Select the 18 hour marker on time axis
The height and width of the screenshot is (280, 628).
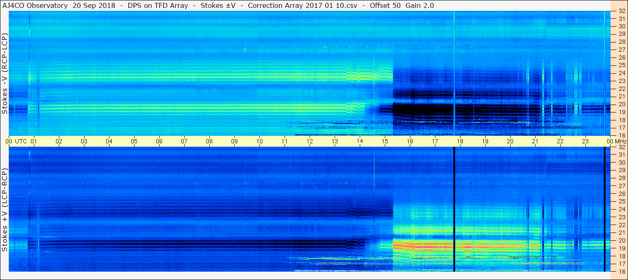pyautogui.click(x=460, y=141)
